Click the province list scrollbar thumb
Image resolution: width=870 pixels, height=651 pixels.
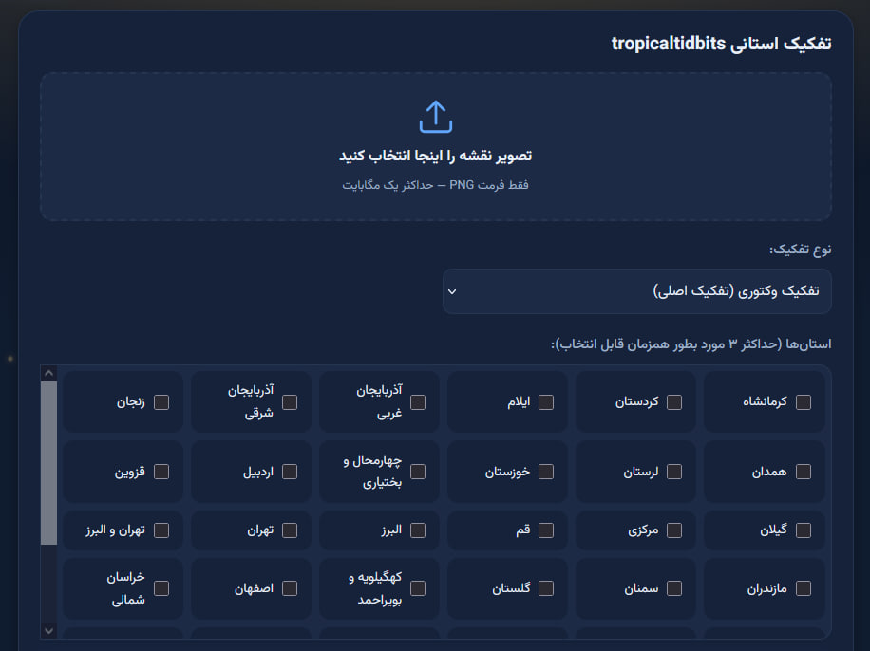click(48, 463)
